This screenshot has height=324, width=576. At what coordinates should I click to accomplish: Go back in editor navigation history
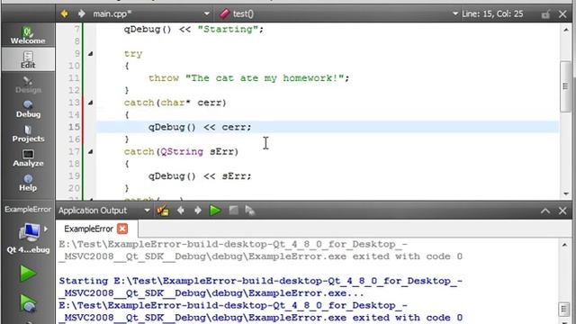(65, 14)
